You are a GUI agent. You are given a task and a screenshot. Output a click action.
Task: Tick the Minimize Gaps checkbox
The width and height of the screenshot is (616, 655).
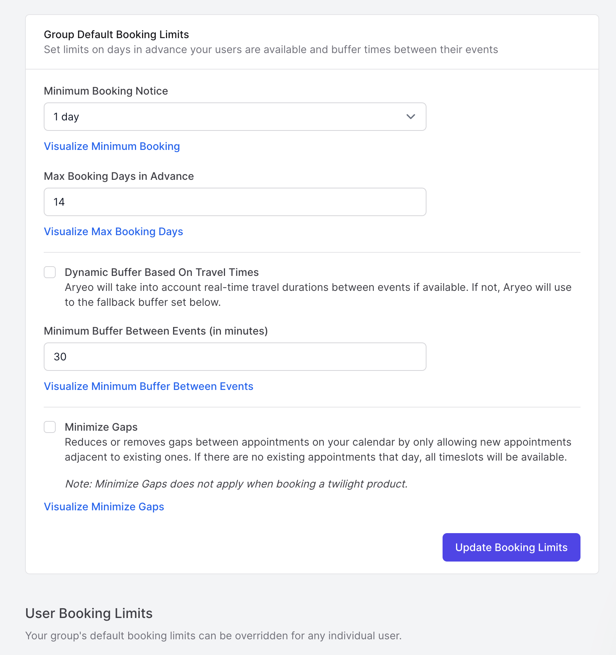click(50, 427)
